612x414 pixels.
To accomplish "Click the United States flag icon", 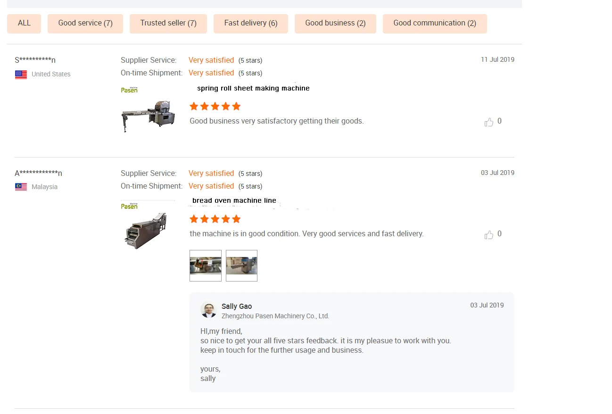I will pyautogui.click(x=21, y=75).
